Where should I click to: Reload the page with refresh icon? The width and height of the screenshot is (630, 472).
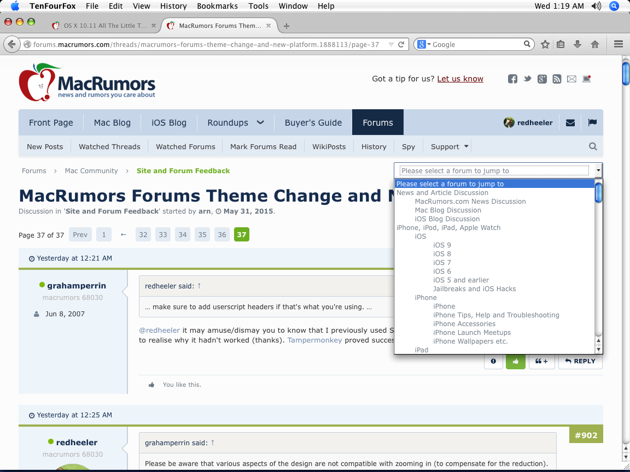pos(401,45)
